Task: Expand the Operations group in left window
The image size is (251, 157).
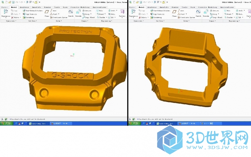Action: [11, 21]
